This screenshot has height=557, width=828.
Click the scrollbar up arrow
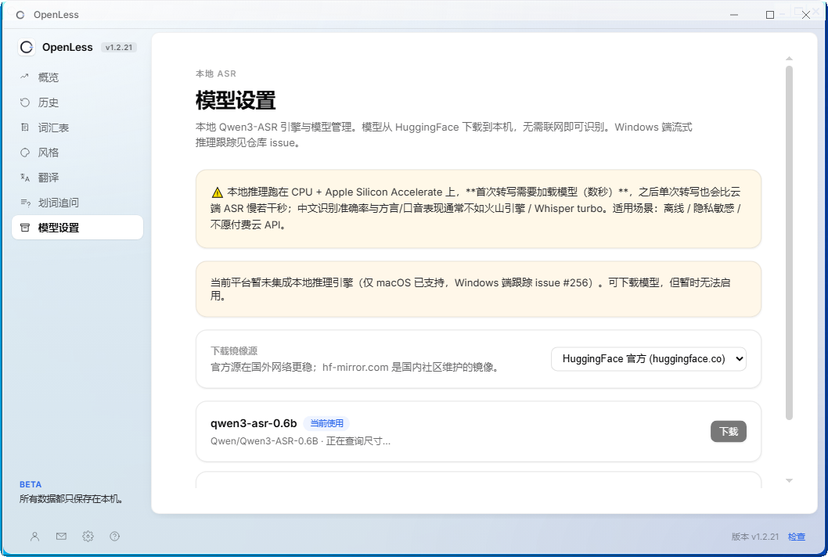click(789, 59)
